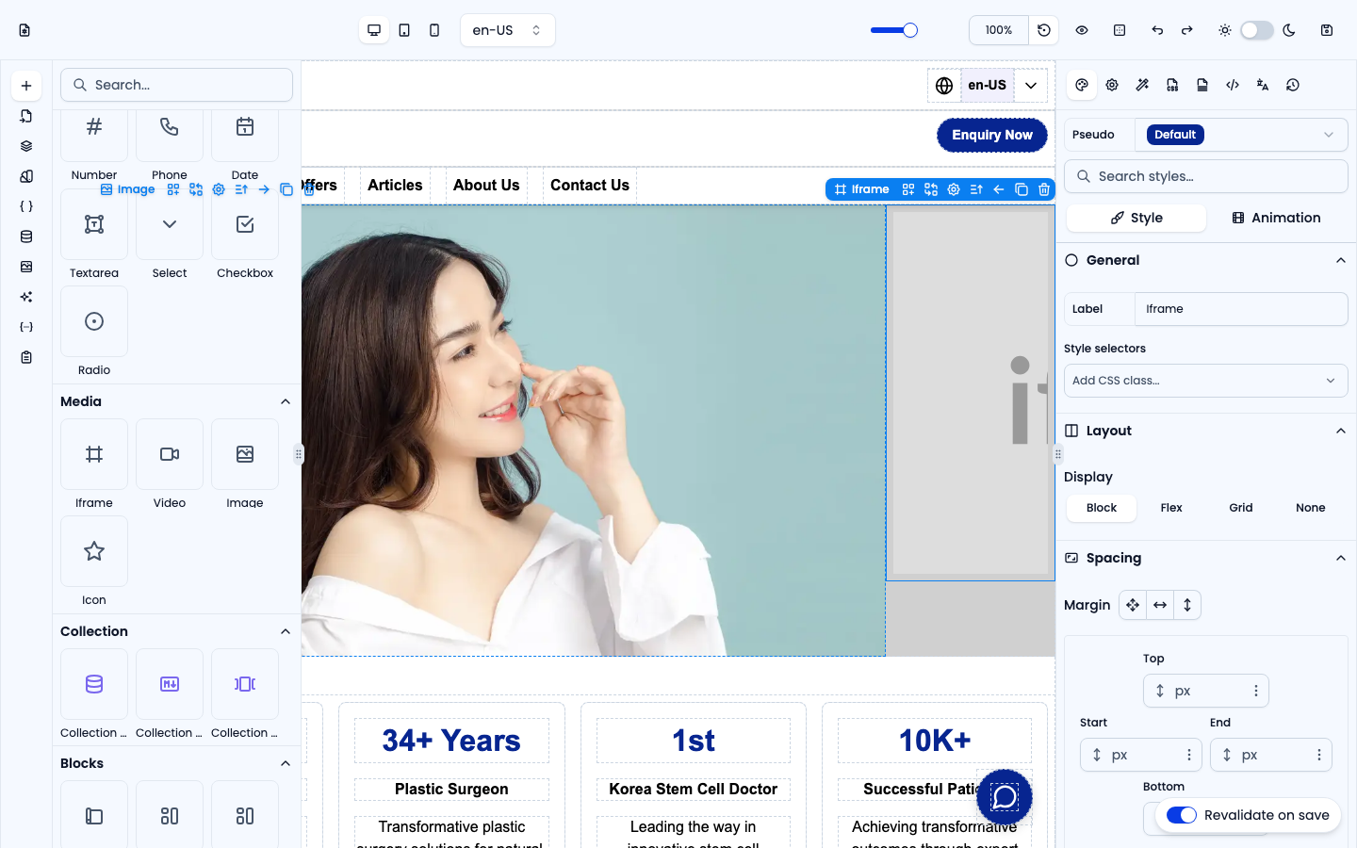Open the Contact Us nav link
Image resolution: width=1357 pixels, height=848 pixels.
(x=590, y=186)
